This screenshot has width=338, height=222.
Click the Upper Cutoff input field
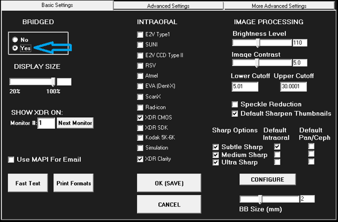(x=293, y=86)
